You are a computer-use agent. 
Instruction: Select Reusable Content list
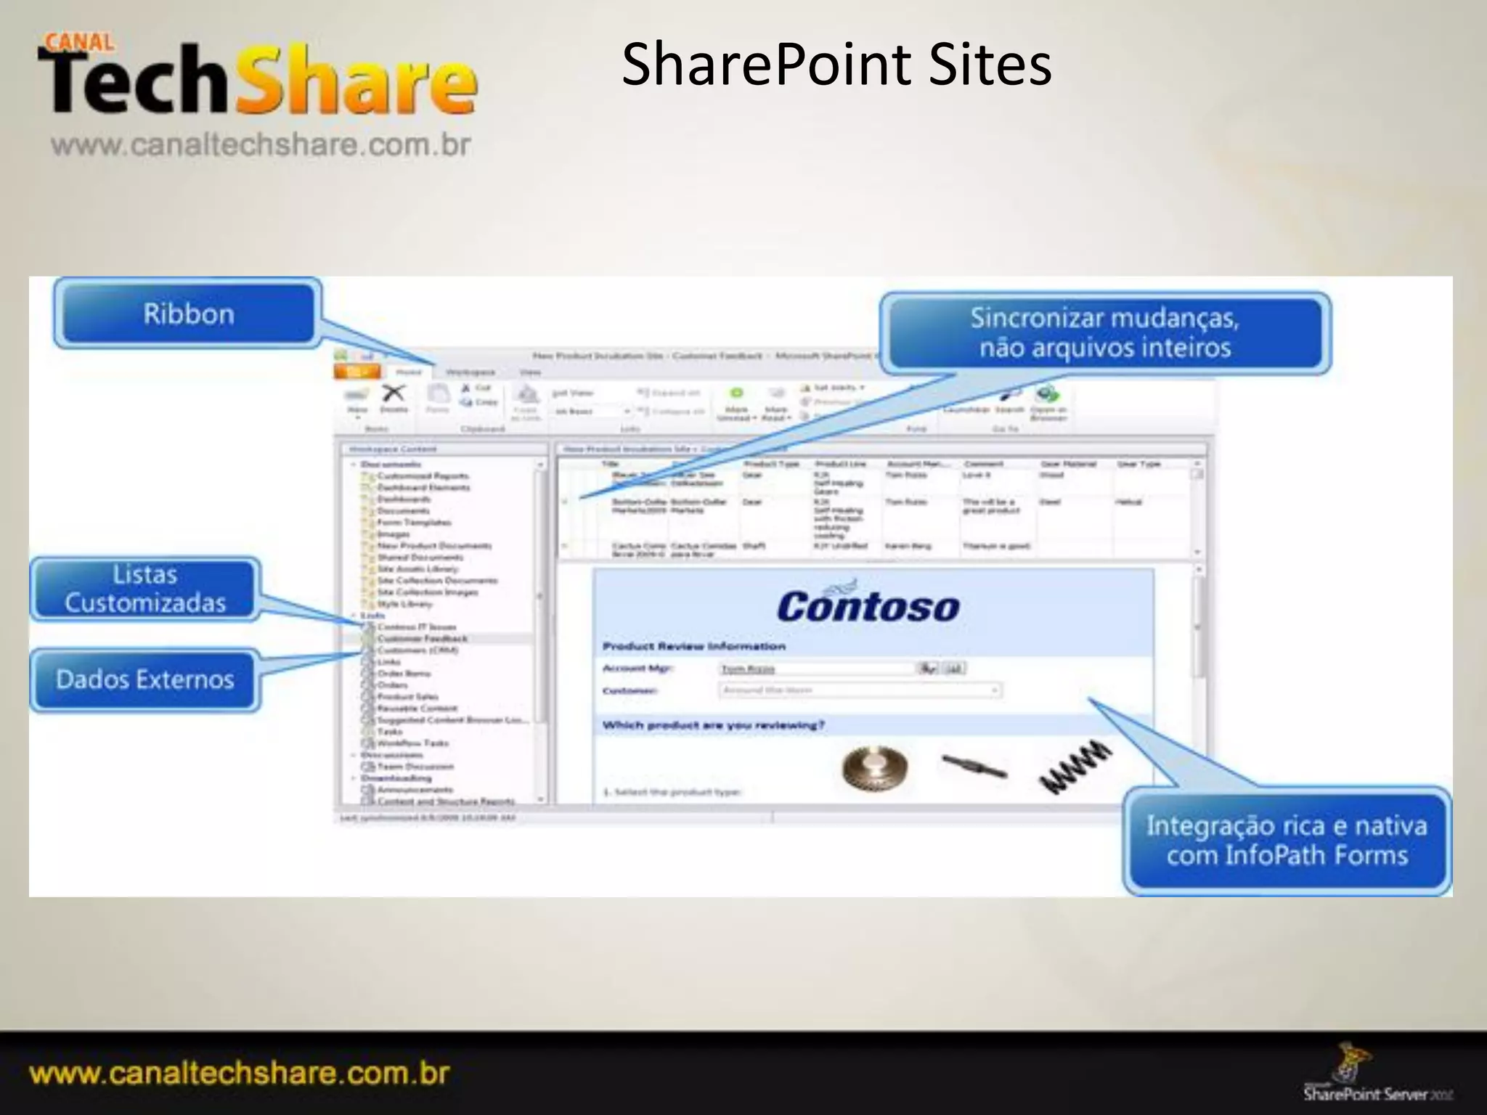point(417,708)
